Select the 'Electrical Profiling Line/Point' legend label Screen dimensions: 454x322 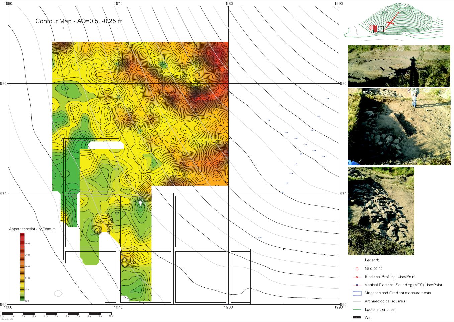pyautogui.click(x=390, y=277)
